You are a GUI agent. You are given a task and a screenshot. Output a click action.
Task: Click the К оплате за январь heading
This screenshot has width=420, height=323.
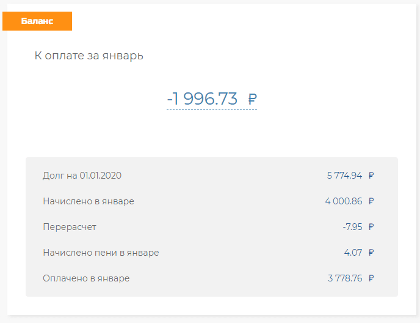tap(89, 56)
